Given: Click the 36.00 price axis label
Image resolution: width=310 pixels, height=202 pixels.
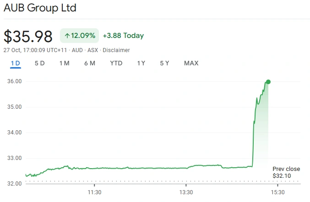Looking at the screenshot, I should click(x=15, y=81).
